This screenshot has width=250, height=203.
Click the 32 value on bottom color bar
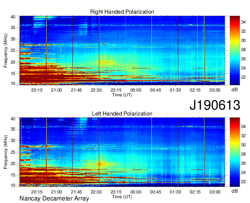243,136
